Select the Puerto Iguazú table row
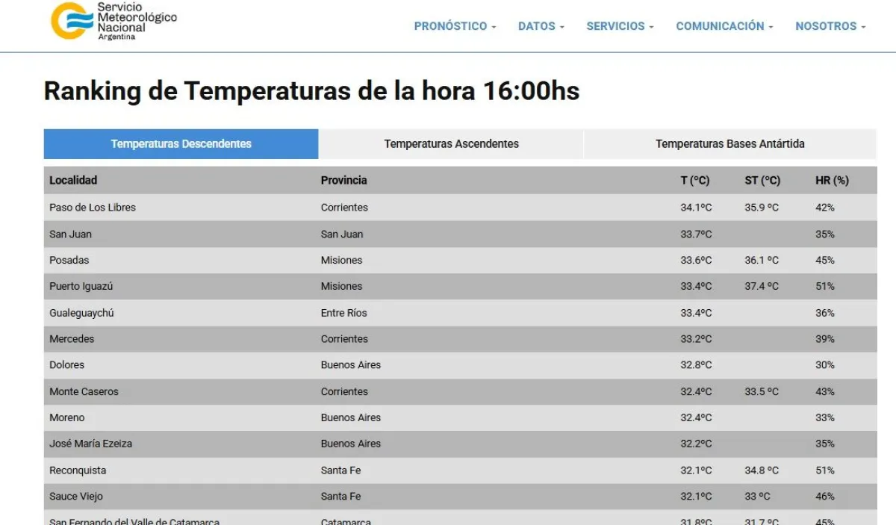The height and width of the screenshot is (525, 896). click(x=81, y=286)
